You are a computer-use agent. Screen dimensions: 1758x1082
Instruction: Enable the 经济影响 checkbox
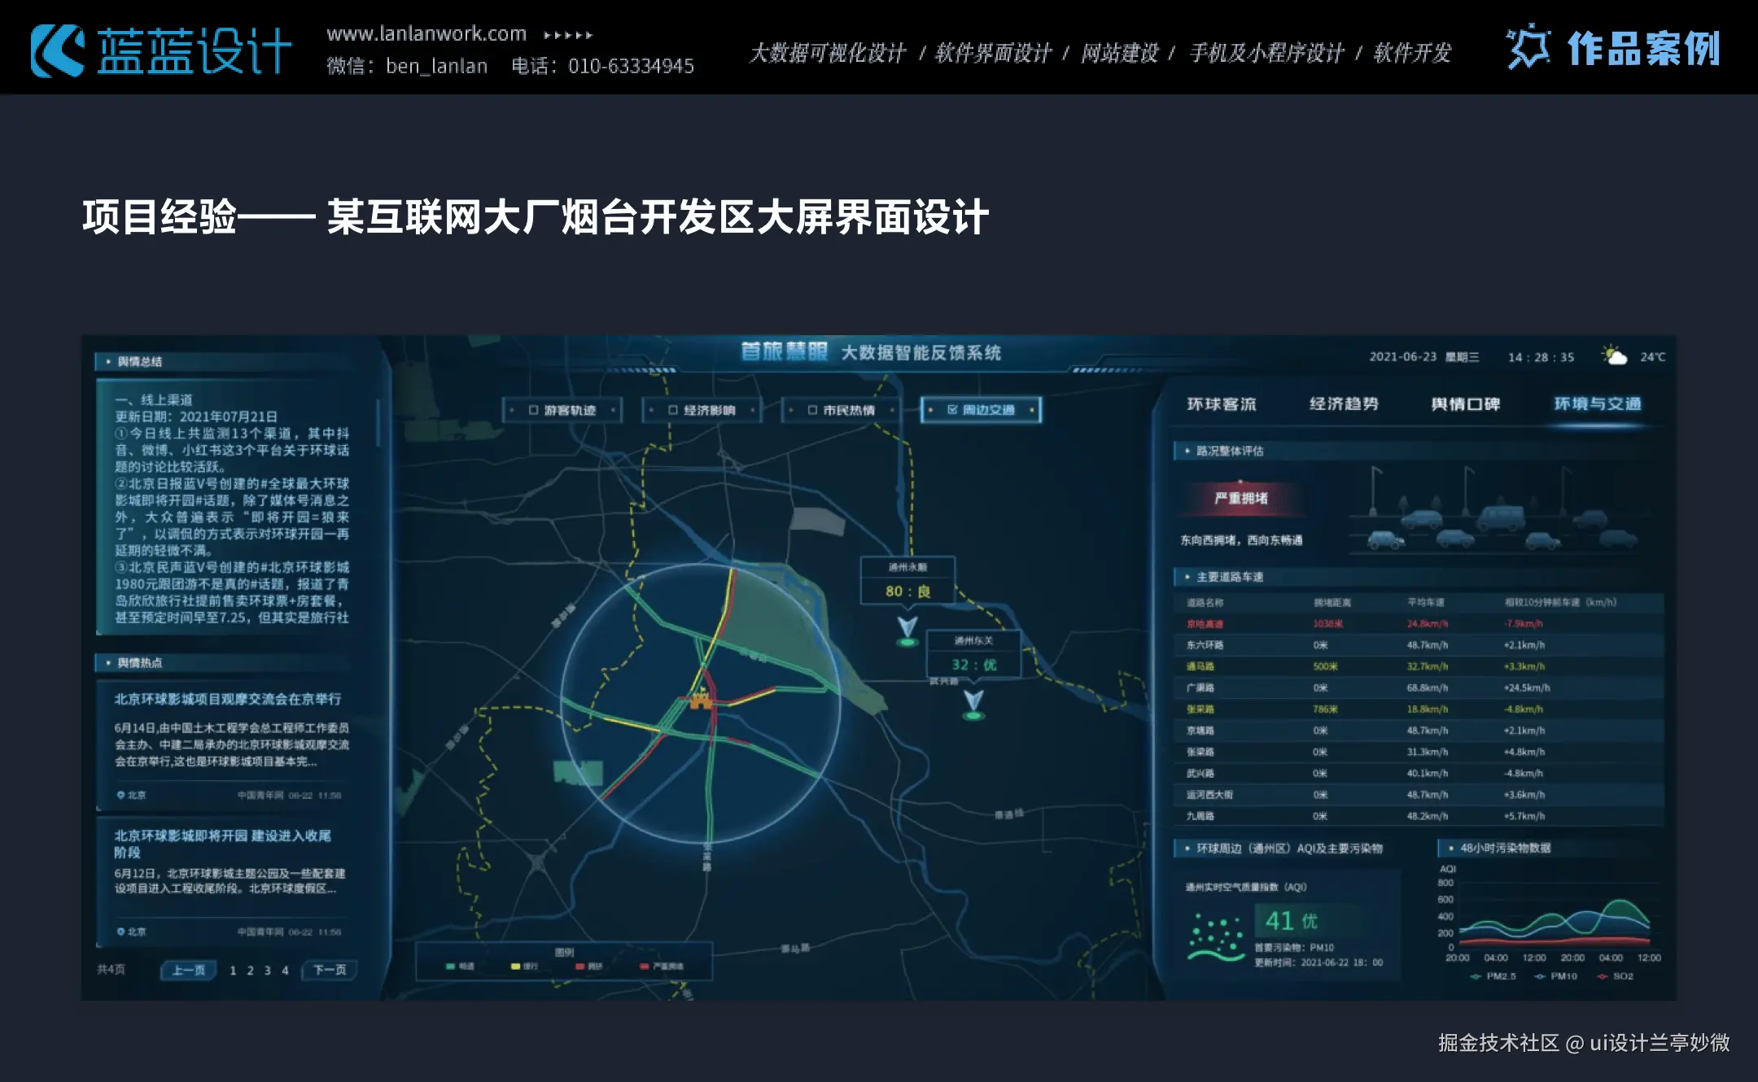tap(673, 410)
